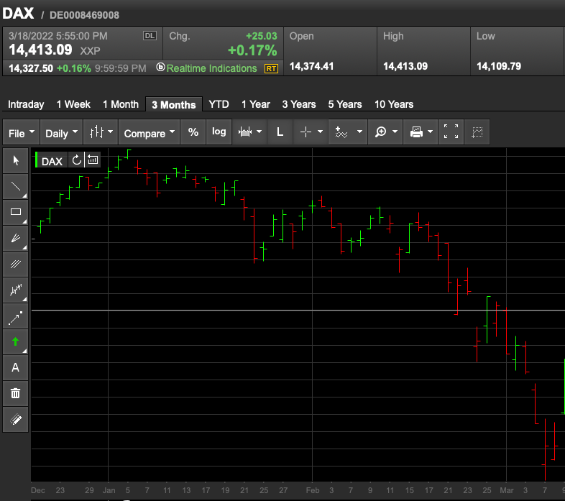The image size is (565, 501).
Task: Click the horizontal white price line
Action: pyautogui.click(x=298, y=310)
